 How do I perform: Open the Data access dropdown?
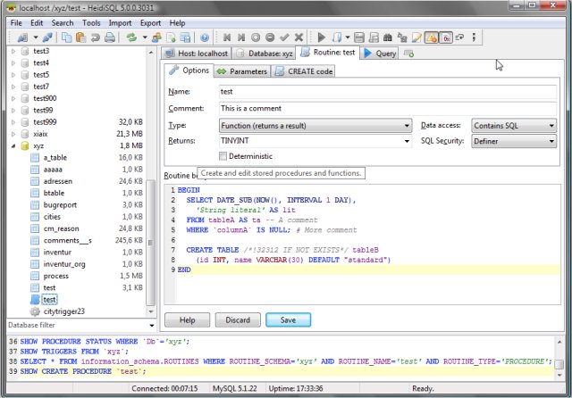pyautogui.click(x=551, y=126)
